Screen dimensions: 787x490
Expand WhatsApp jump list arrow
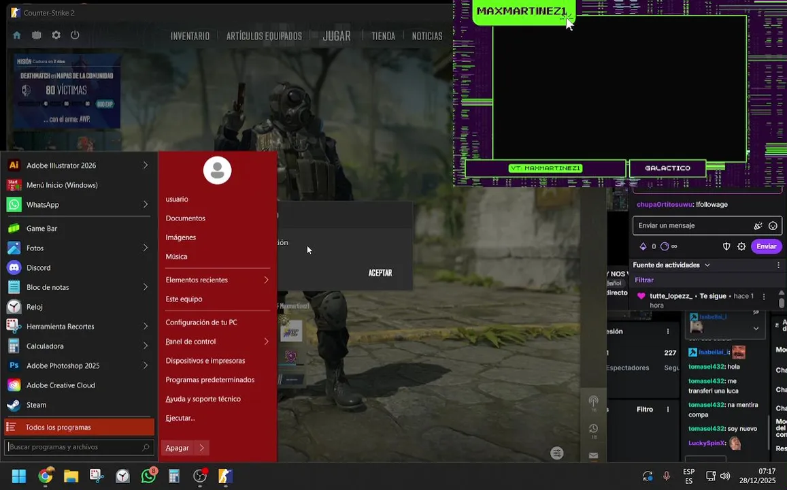point(145,204)
